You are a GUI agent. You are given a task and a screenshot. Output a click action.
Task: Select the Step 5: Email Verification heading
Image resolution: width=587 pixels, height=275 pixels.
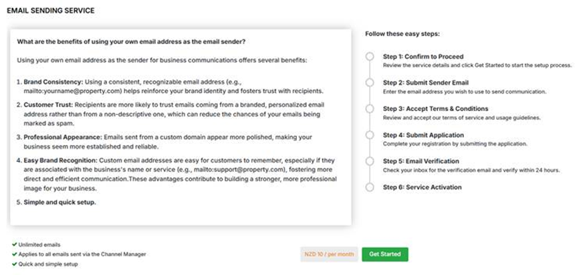coord(421,161)
